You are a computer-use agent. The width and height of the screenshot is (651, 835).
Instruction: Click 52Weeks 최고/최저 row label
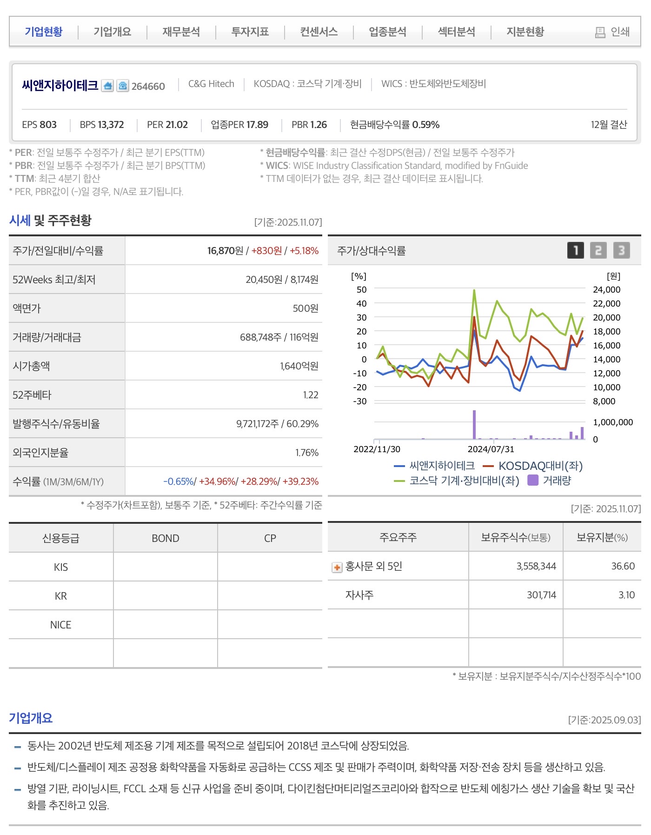tap(54, 280)
